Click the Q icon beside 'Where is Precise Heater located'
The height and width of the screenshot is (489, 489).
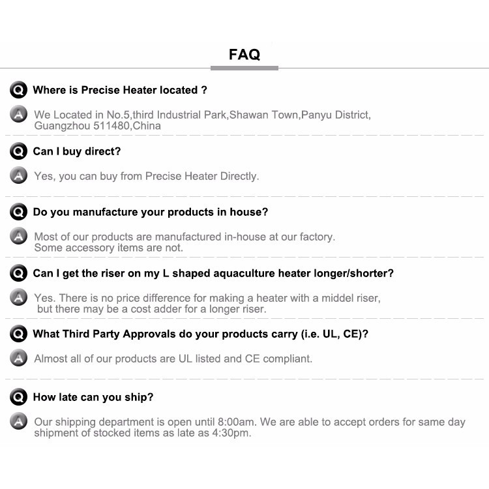18,90
